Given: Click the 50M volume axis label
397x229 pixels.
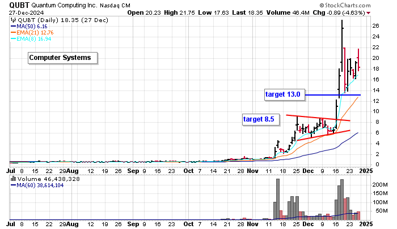Looking at the screenshot, I should pyautogui.click(x=381, y=211).
